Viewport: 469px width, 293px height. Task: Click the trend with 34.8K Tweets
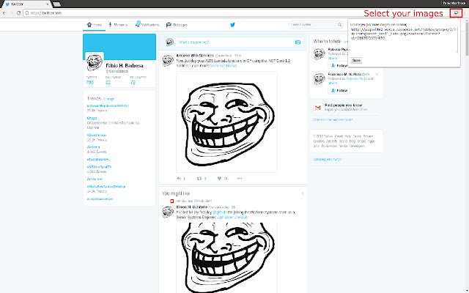click(106, 187)
